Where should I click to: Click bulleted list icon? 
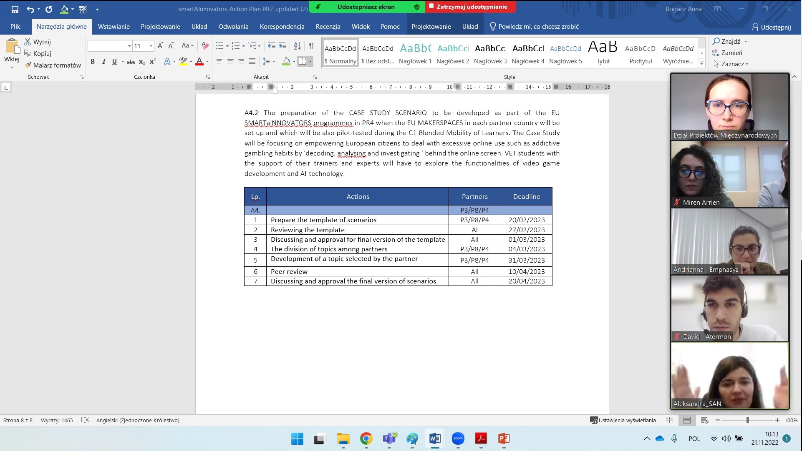click(219, 45)
